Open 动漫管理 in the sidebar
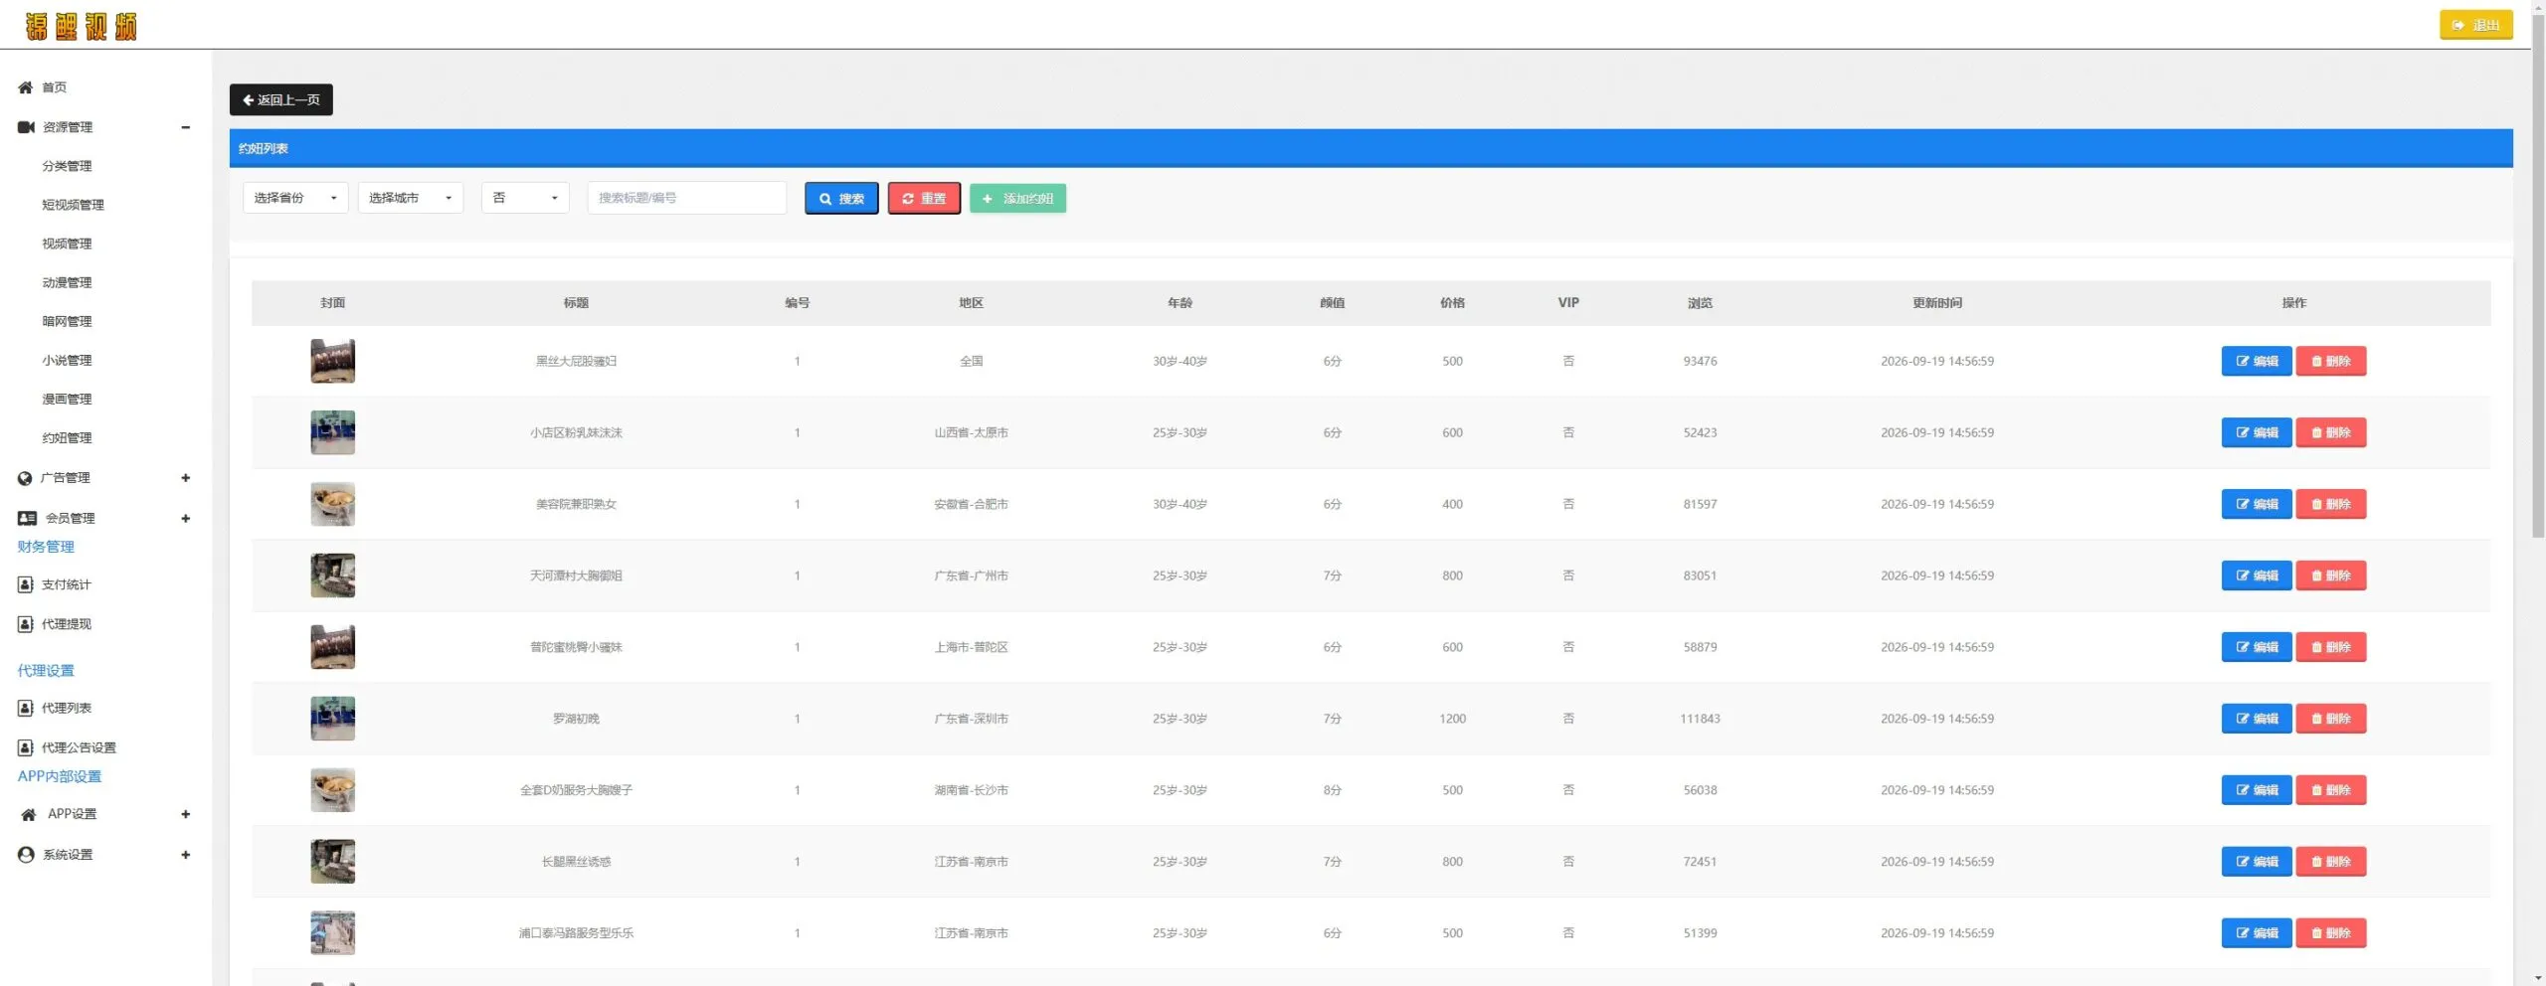Viewport: 2546px width, 986px height. 67,282
